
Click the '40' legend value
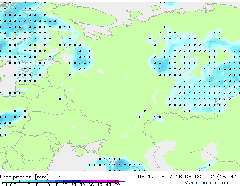tap(100, 184)
